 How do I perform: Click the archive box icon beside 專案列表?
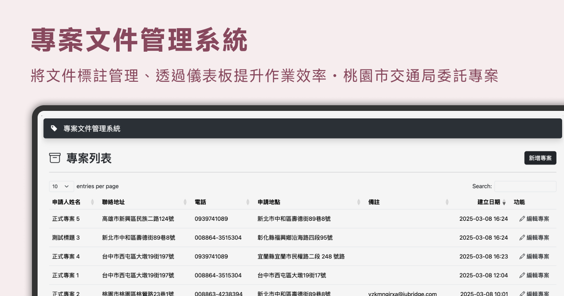[x=55, y=158]
